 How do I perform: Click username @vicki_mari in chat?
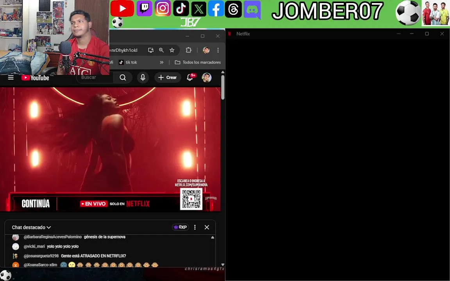point(34,246)
